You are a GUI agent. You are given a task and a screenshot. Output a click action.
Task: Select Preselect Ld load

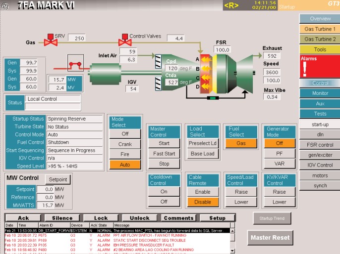click(203, 143)
